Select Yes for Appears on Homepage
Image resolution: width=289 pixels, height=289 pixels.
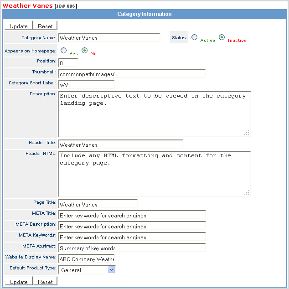(x=64, y=51)
